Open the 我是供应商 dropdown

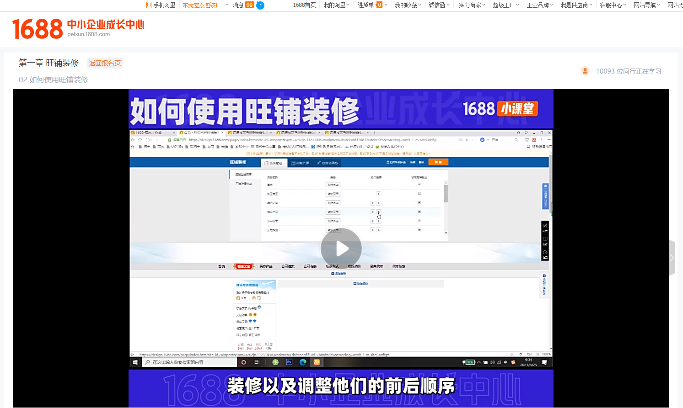point(576,5)
